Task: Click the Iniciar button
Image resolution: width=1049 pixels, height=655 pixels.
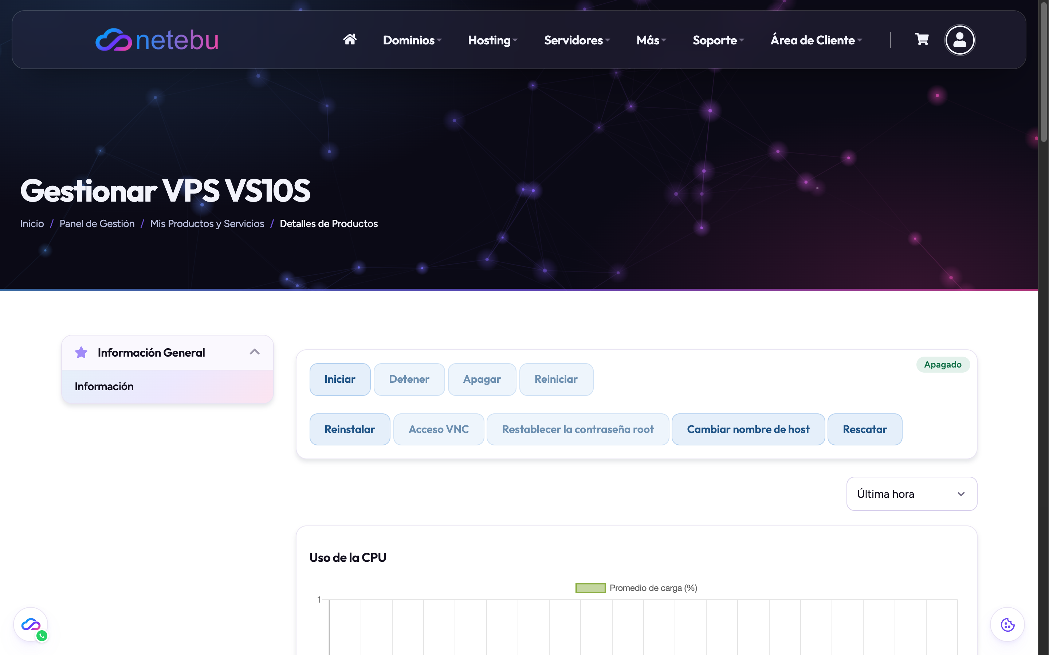Action: click(x=340, y=379)
